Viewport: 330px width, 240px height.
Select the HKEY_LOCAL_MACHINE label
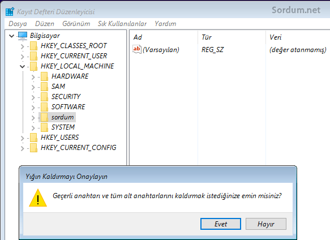pyautogui.click(x=77, y=66)
